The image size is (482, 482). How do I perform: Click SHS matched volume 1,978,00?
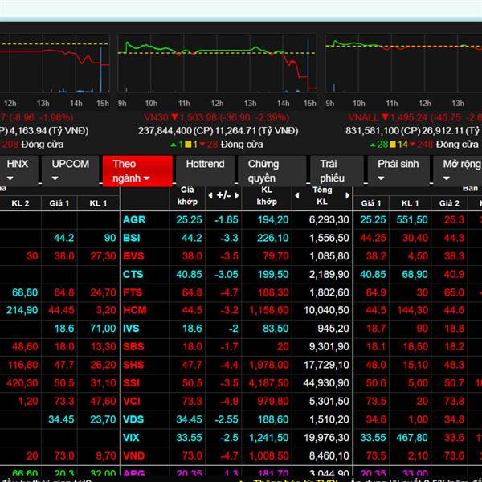pyautogui.click(x=269, y=365)
